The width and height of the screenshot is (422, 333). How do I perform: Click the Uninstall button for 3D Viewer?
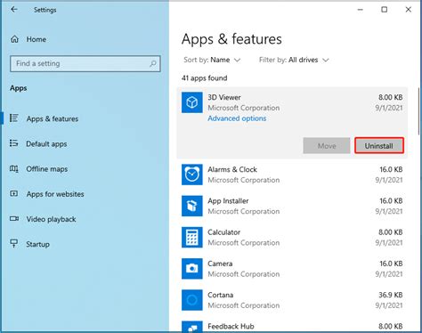379,146
